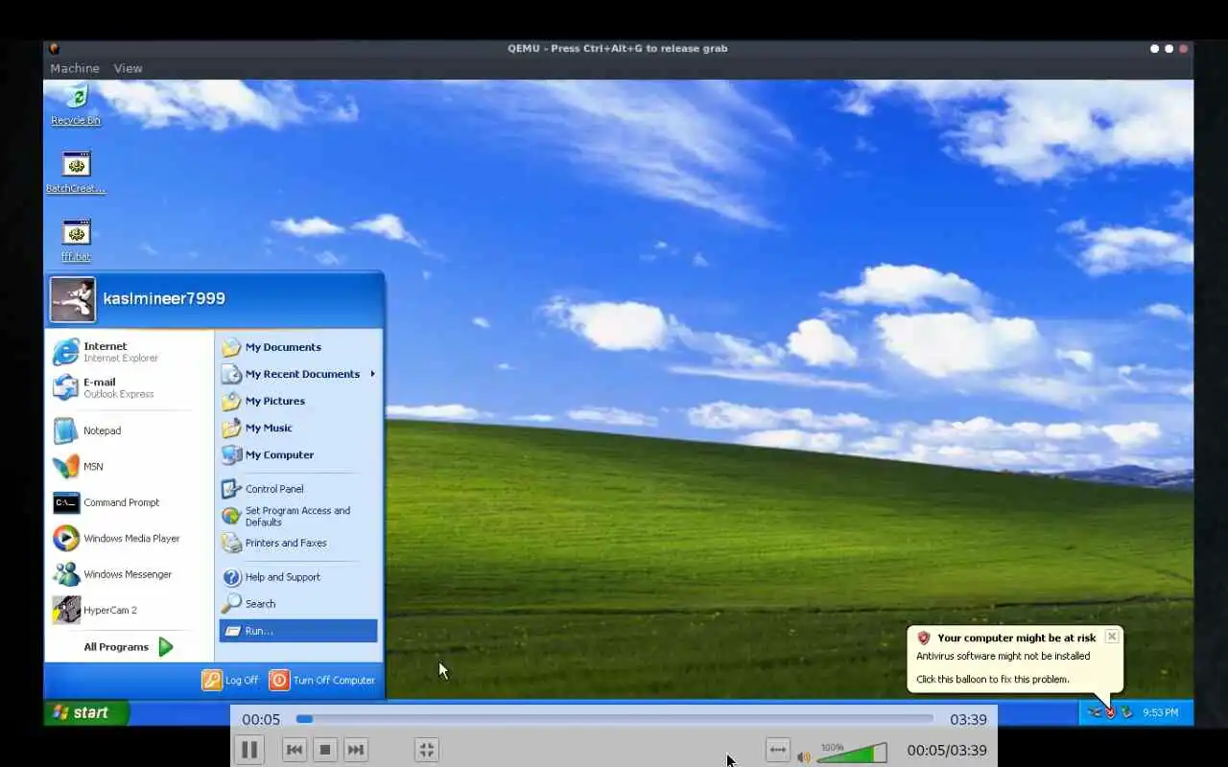Image resolution: width=1228 pixels, height=767 pixels.
Task: Click the Log Off button
Action: [230, 680]
